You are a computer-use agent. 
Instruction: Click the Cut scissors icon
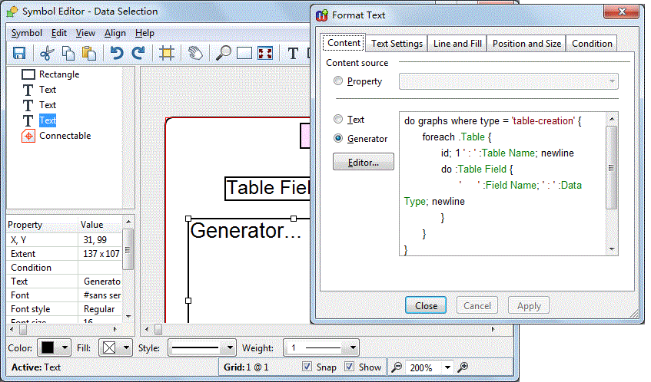tap(46, 53)
